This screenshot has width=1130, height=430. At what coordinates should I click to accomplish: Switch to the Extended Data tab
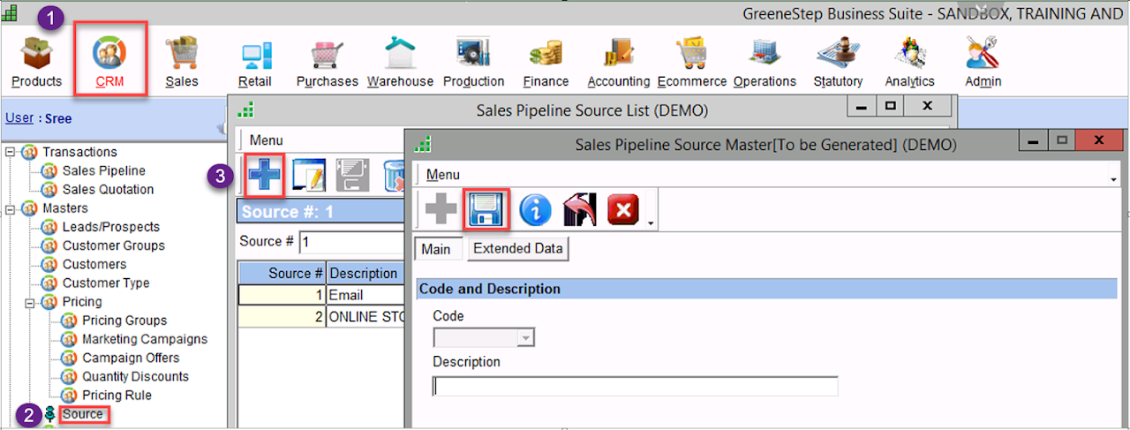click(x=517, y=249)
